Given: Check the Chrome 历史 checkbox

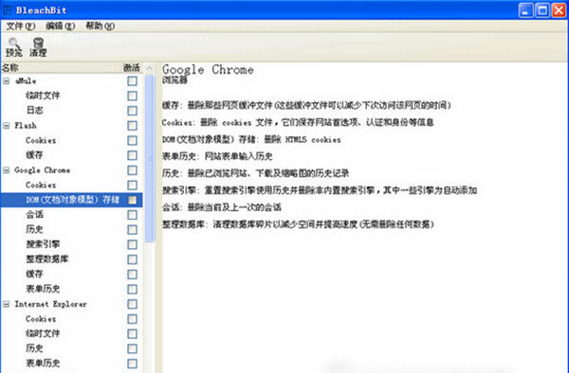Looking at the screenshot, I should pyautogui.click(x=132, y=230).
